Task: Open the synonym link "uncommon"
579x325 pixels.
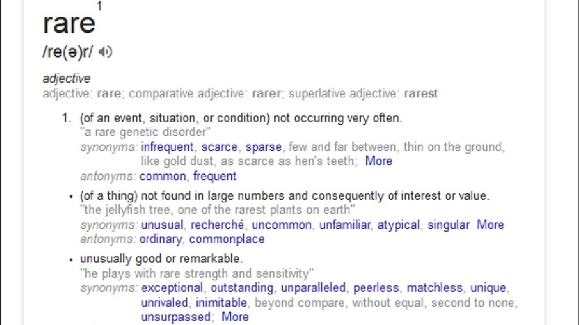Action: [x=282, y=225]
